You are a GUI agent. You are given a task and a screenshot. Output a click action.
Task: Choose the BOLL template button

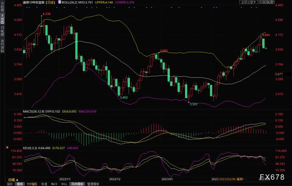click(x=64, y=184)
